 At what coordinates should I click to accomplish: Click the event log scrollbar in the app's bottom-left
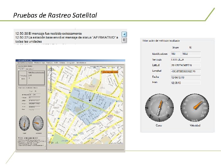click(45, 143)
